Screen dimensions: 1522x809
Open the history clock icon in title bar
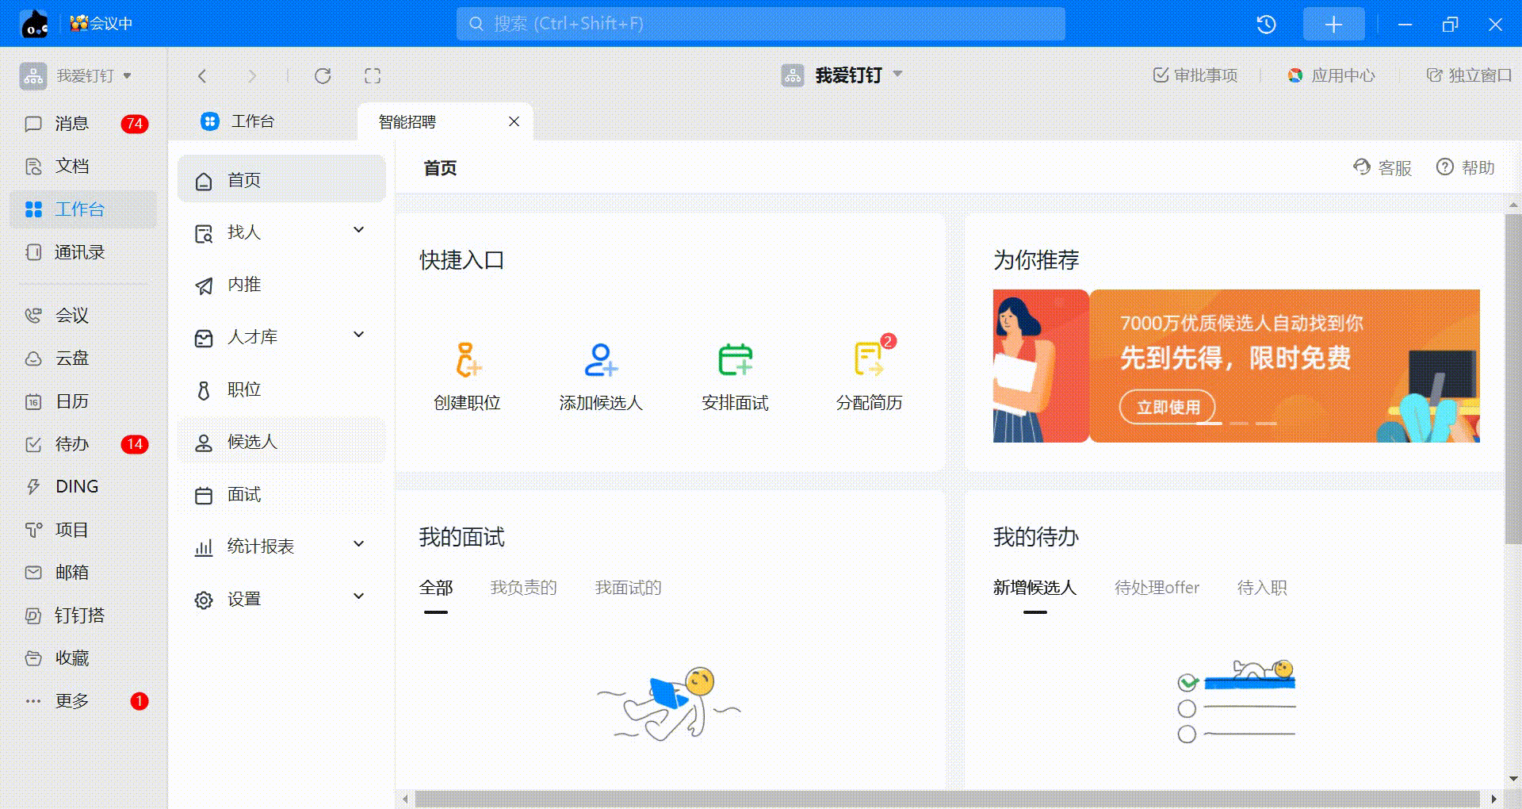pyautogui.click(x=1266, y=25)
